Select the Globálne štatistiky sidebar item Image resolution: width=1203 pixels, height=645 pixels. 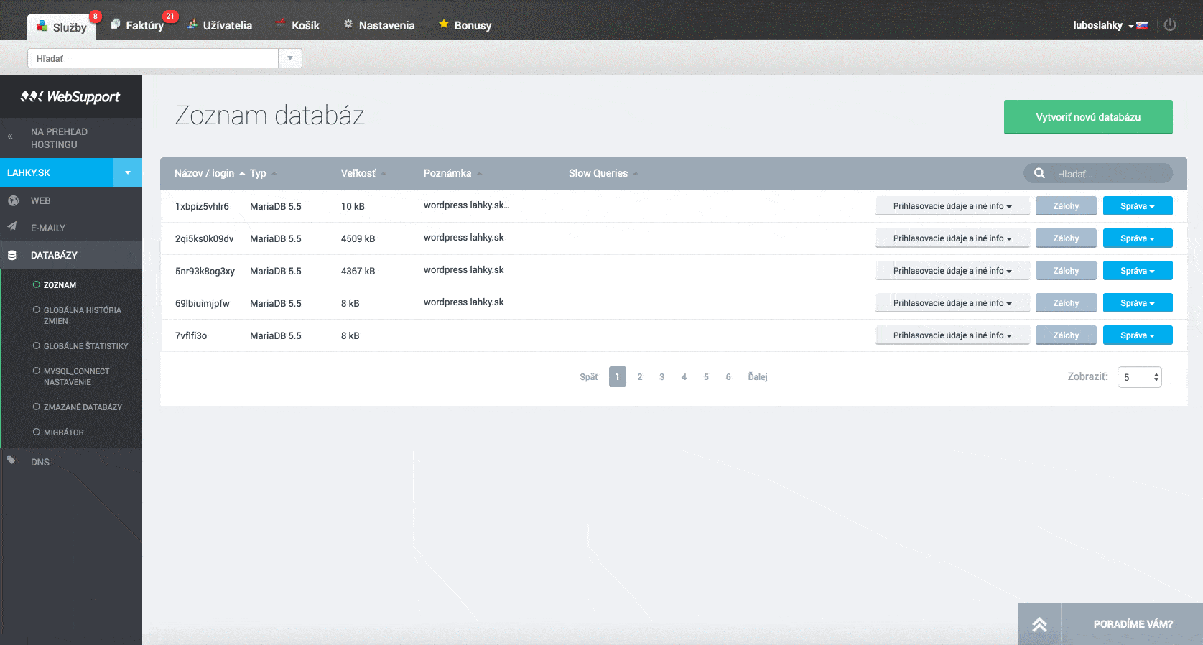tap(85, 346)
